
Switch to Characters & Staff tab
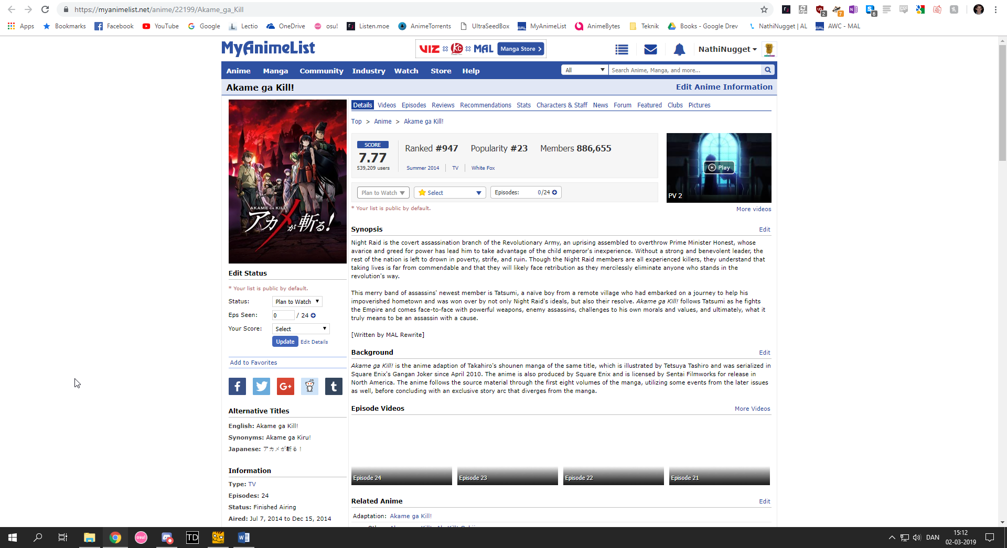(x=562, y=105)
